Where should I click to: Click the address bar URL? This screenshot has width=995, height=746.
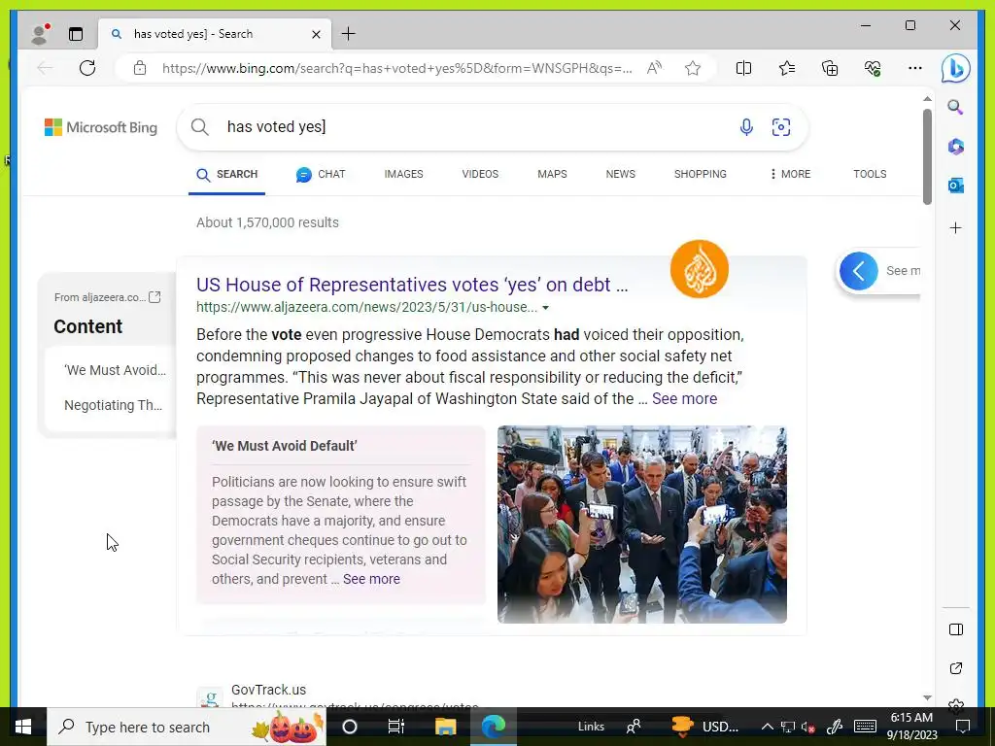[x=396, y=68]
